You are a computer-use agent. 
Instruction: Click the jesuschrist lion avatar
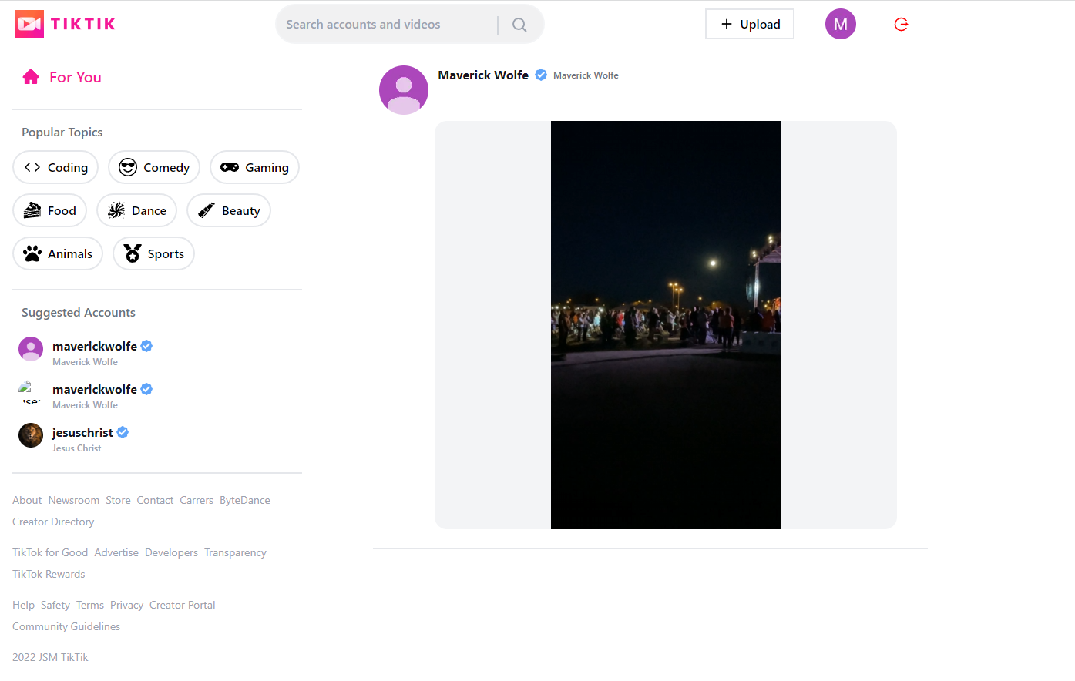click(31, 435)
